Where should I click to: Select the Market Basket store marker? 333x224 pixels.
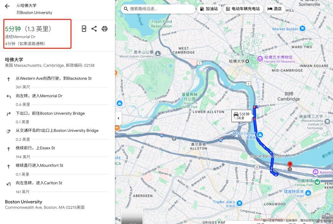(302, 29)
